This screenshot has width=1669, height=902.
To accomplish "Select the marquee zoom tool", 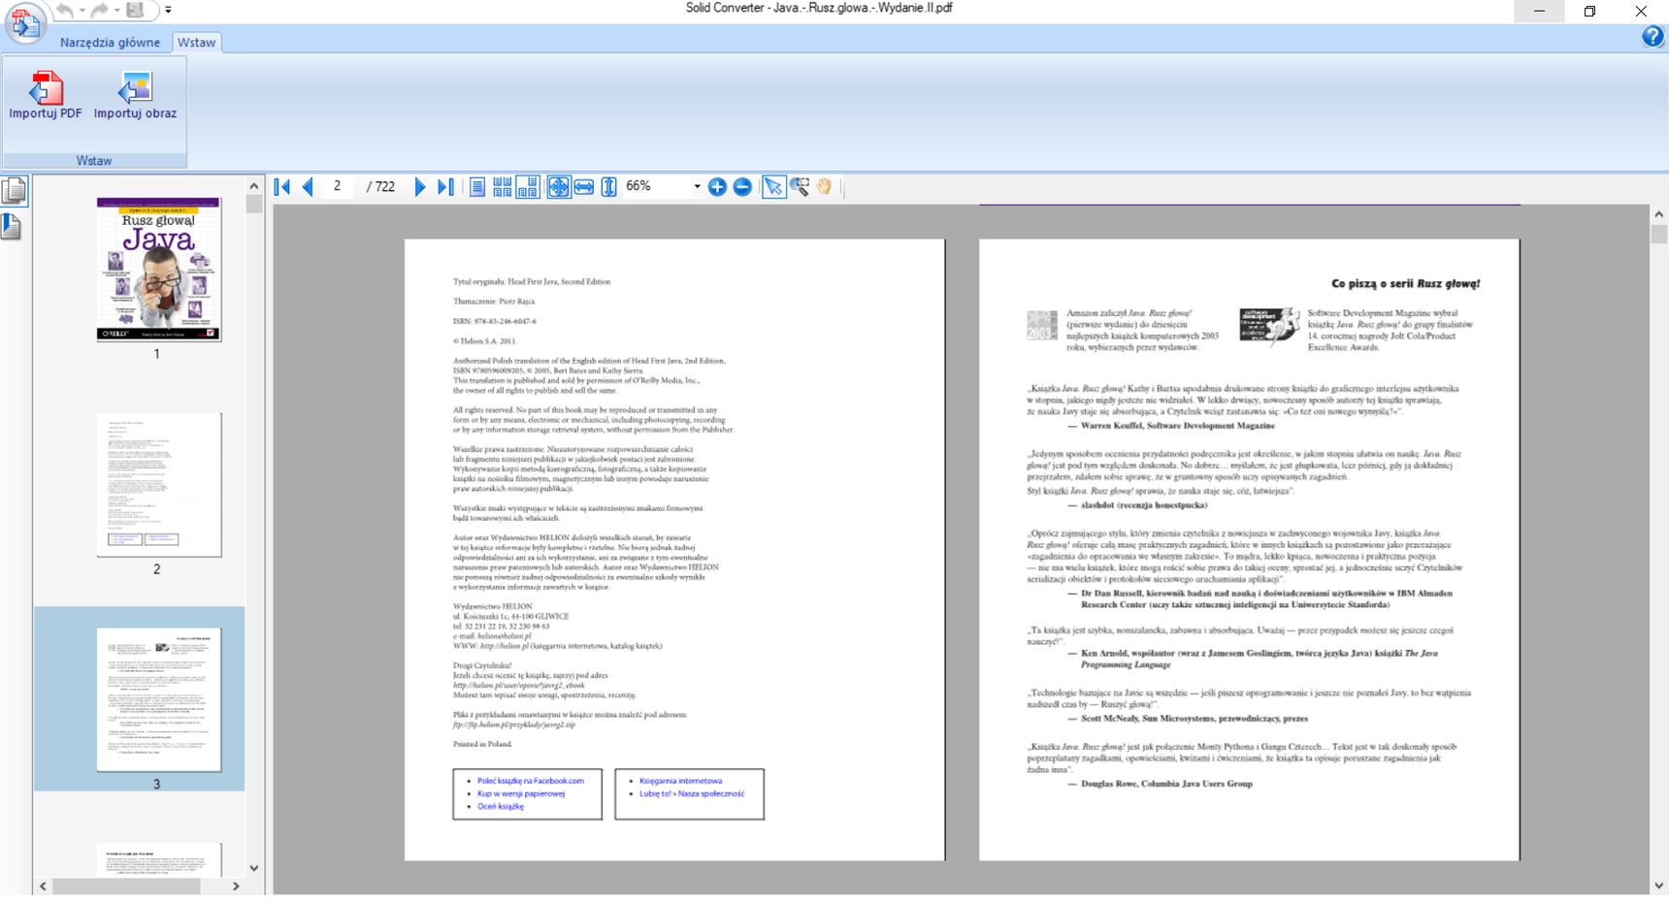I will [x=800, y=187].
